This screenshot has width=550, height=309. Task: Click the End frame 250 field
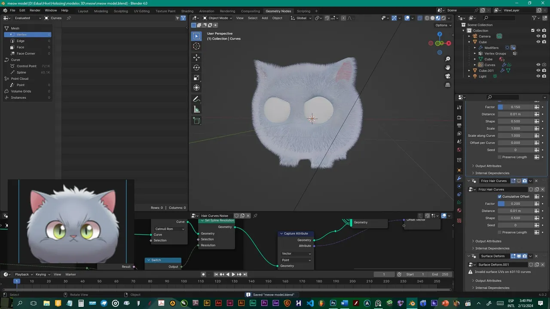pyautogui.click(x=440, y=274)
